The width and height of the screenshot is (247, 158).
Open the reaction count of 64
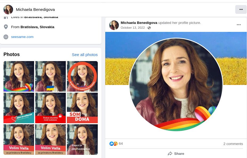pos(121,144)
